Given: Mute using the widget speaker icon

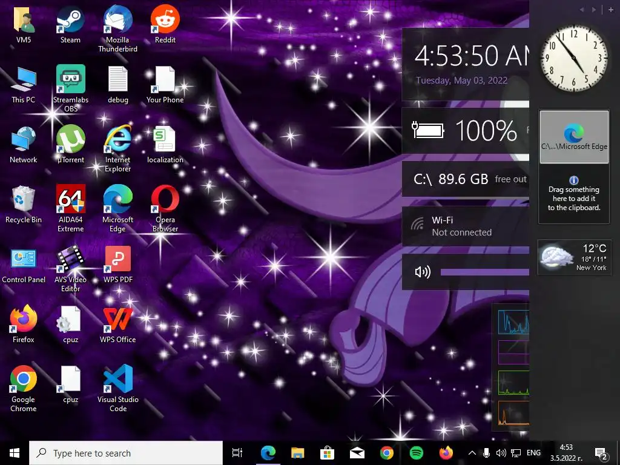Looking at the screenshot, I should click(422, 272).
